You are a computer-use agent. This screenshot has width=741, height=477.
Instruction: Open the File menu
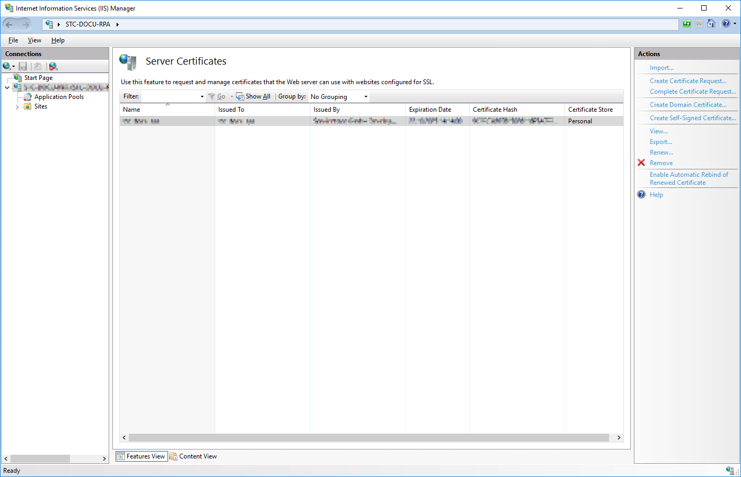(x=13, y=40)
